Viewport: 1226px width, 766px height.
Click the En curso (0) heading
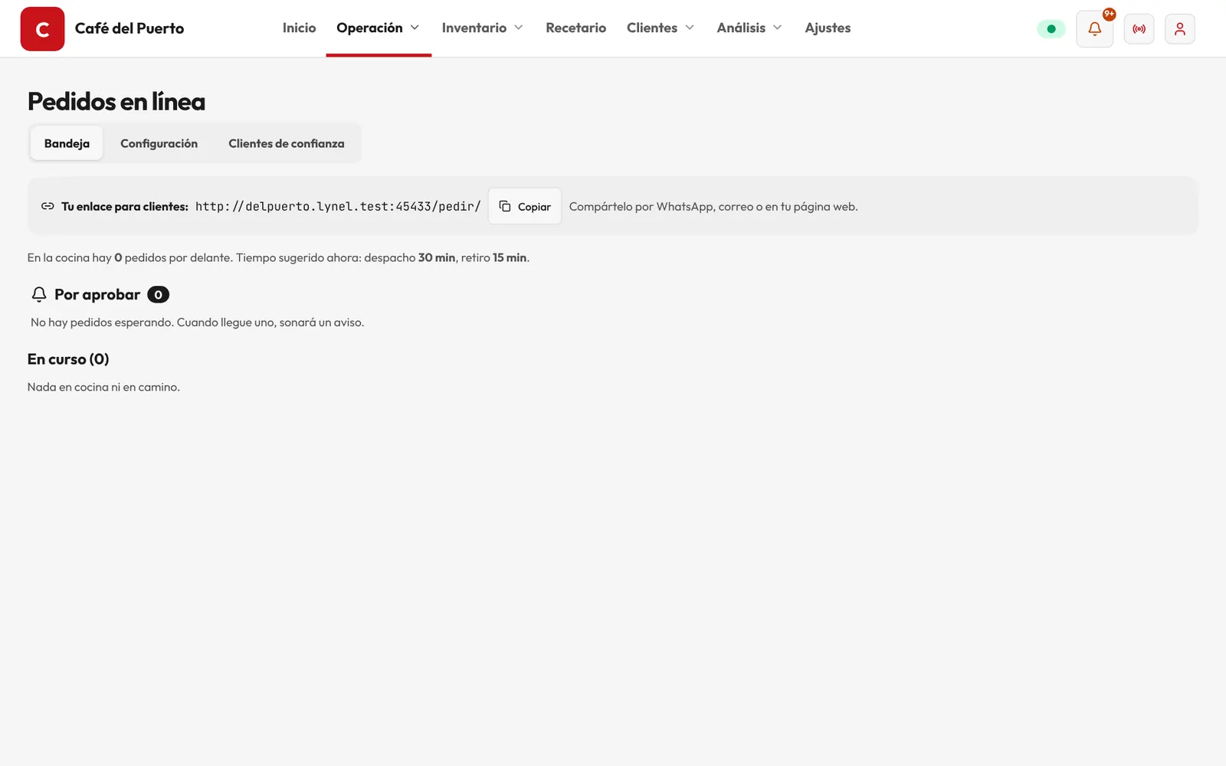pos(68,359)
